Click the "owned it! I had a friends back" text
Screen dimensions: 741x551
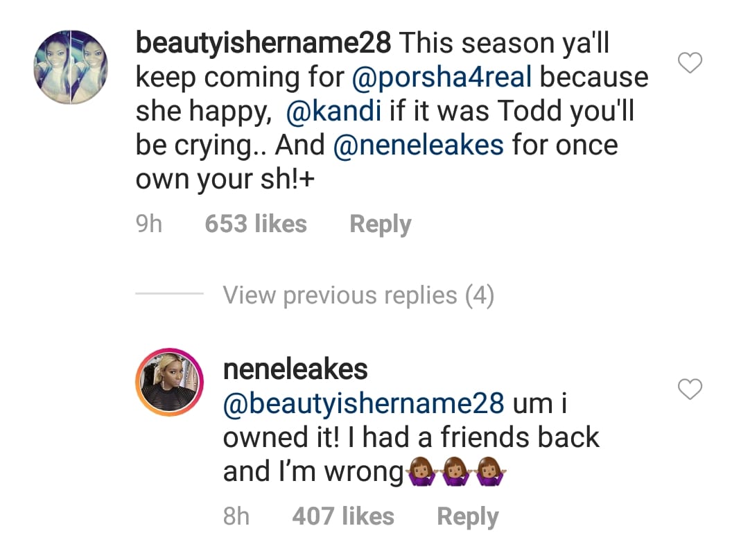click(x=410, y=438)
